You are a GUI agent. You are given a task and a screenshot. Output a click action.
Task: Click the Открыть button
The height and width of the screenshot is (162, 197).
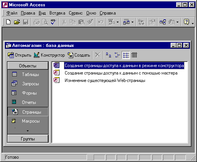pyautogui.click(x=19, y=55)
